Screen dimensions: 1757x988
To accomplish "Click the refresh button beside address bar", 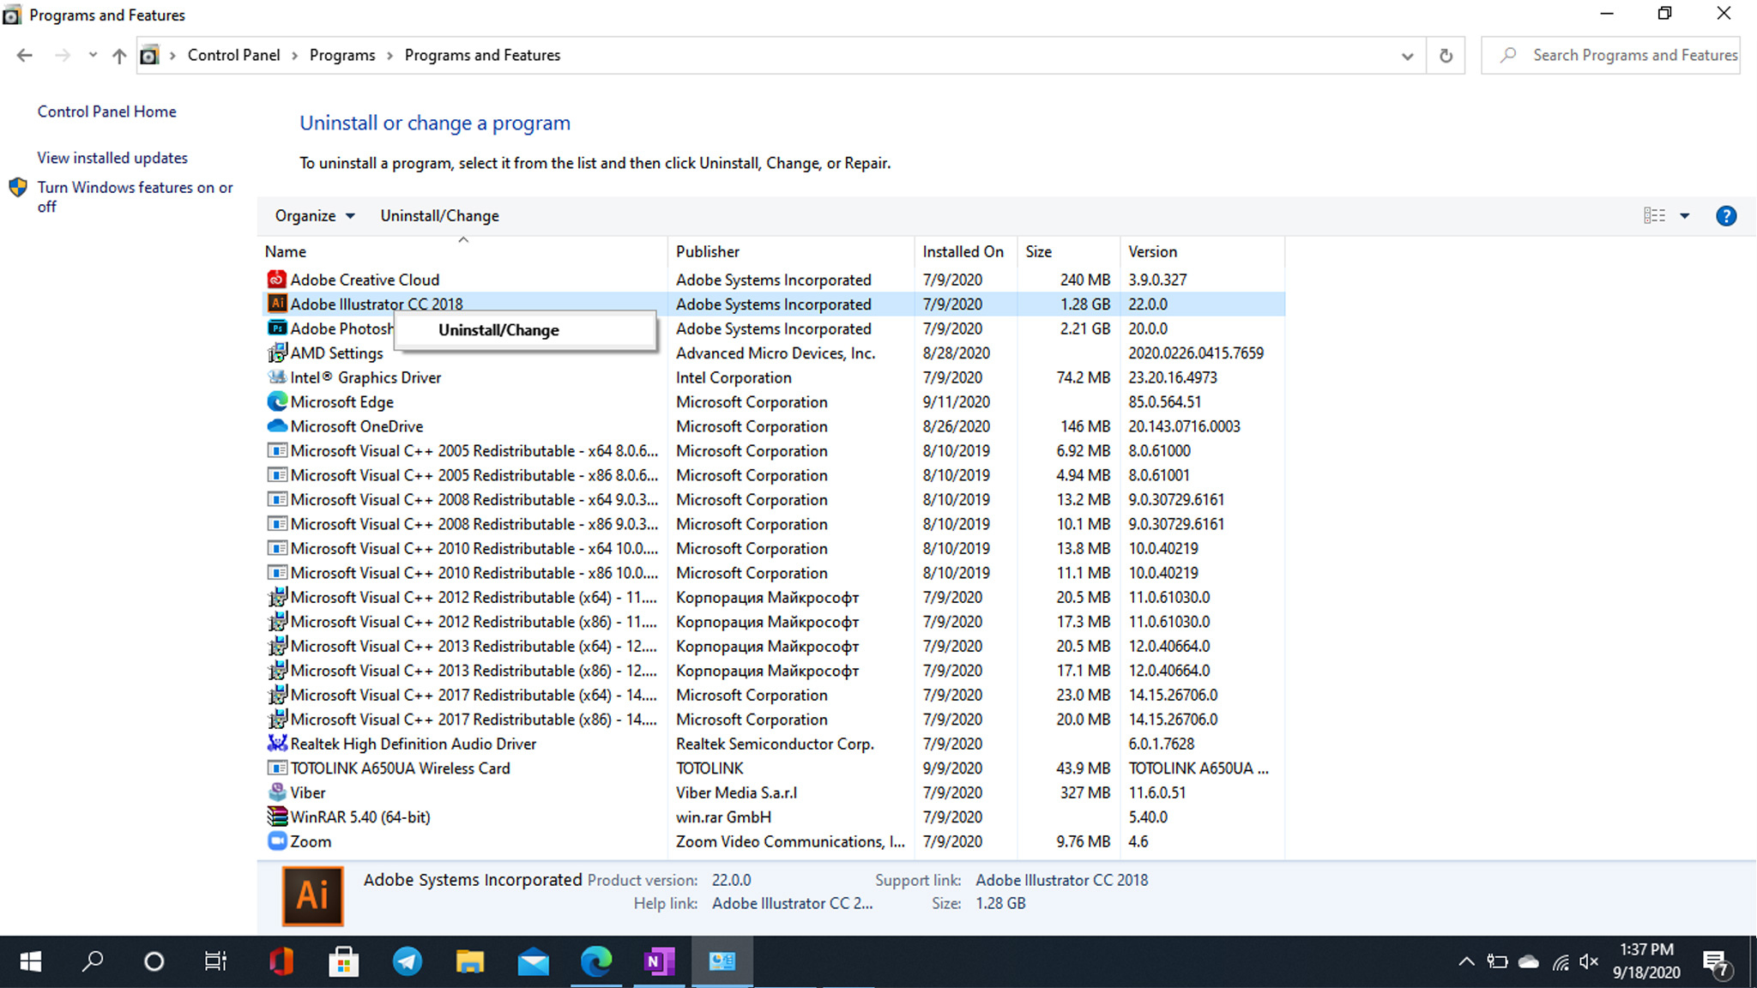I will [1446, 56].
